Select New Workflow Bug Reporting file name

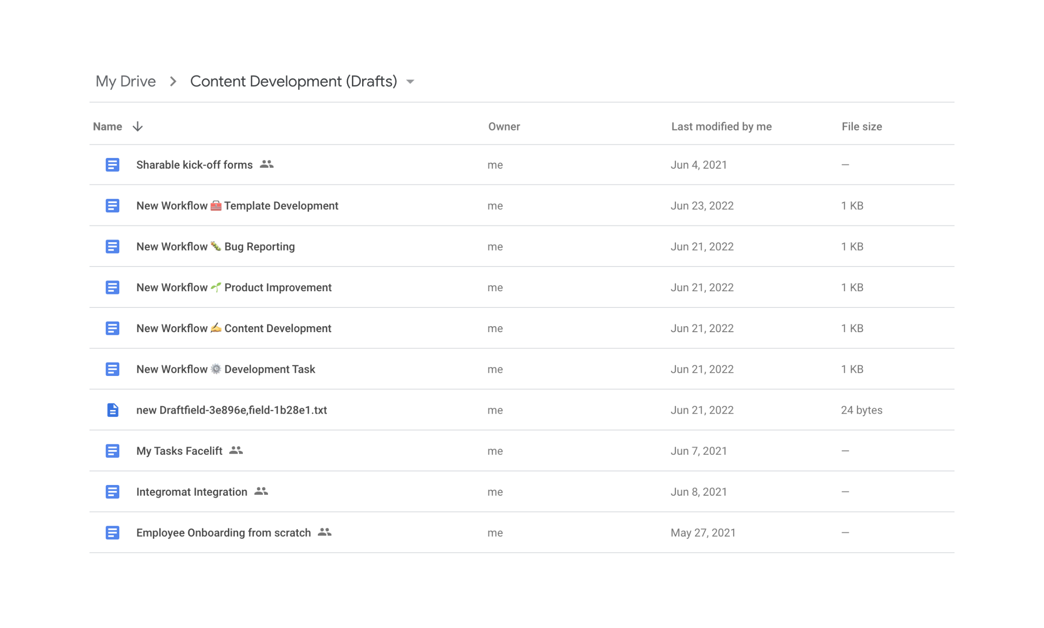pos(216,246)
